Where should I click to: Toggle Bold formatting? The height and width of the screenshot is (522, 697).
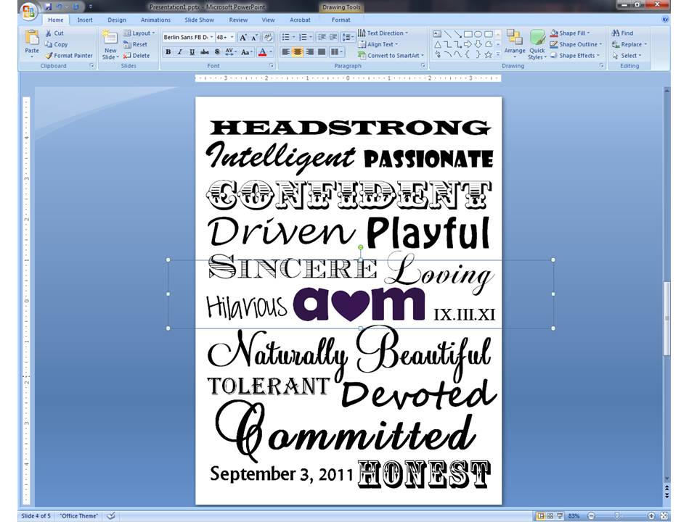168,52
